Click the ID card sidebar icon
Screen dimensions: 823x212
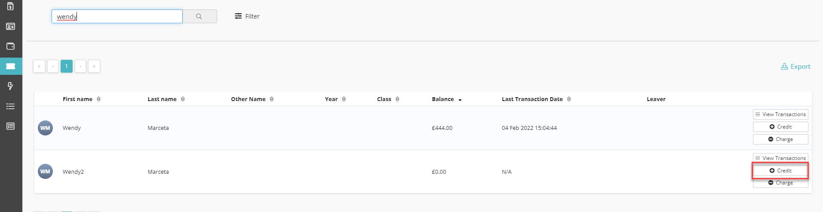click(x=11, y=27)
